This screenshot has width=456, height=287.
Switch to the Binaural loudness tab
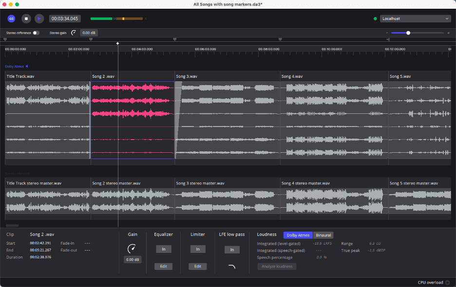click(x=323, y=235)
